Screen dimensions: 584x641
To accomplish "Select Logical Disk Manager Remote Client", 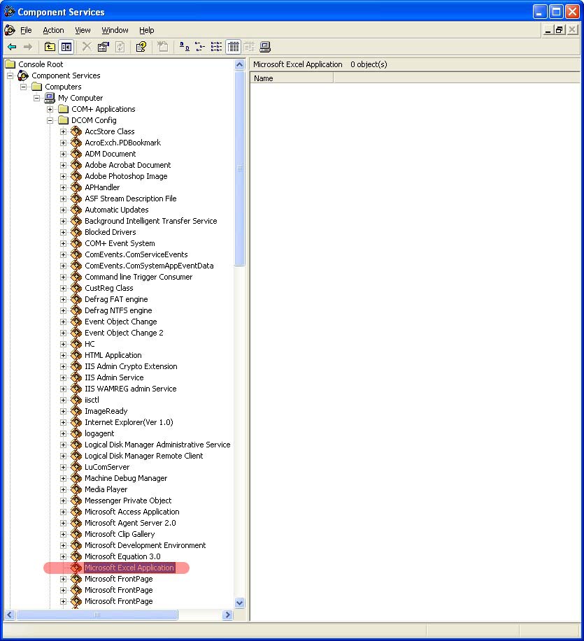I will 143,456.
